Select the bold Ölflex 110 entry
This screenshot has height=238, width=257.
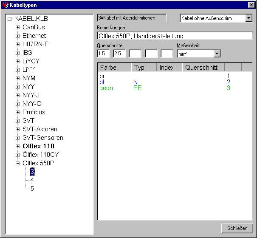point(39,146)
